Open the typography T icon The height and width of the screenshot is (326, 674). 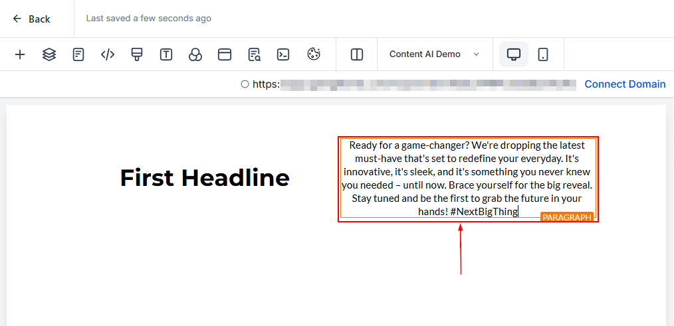click(166, 54)
